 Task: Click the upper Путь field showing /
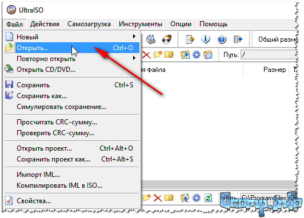point(269,55)
